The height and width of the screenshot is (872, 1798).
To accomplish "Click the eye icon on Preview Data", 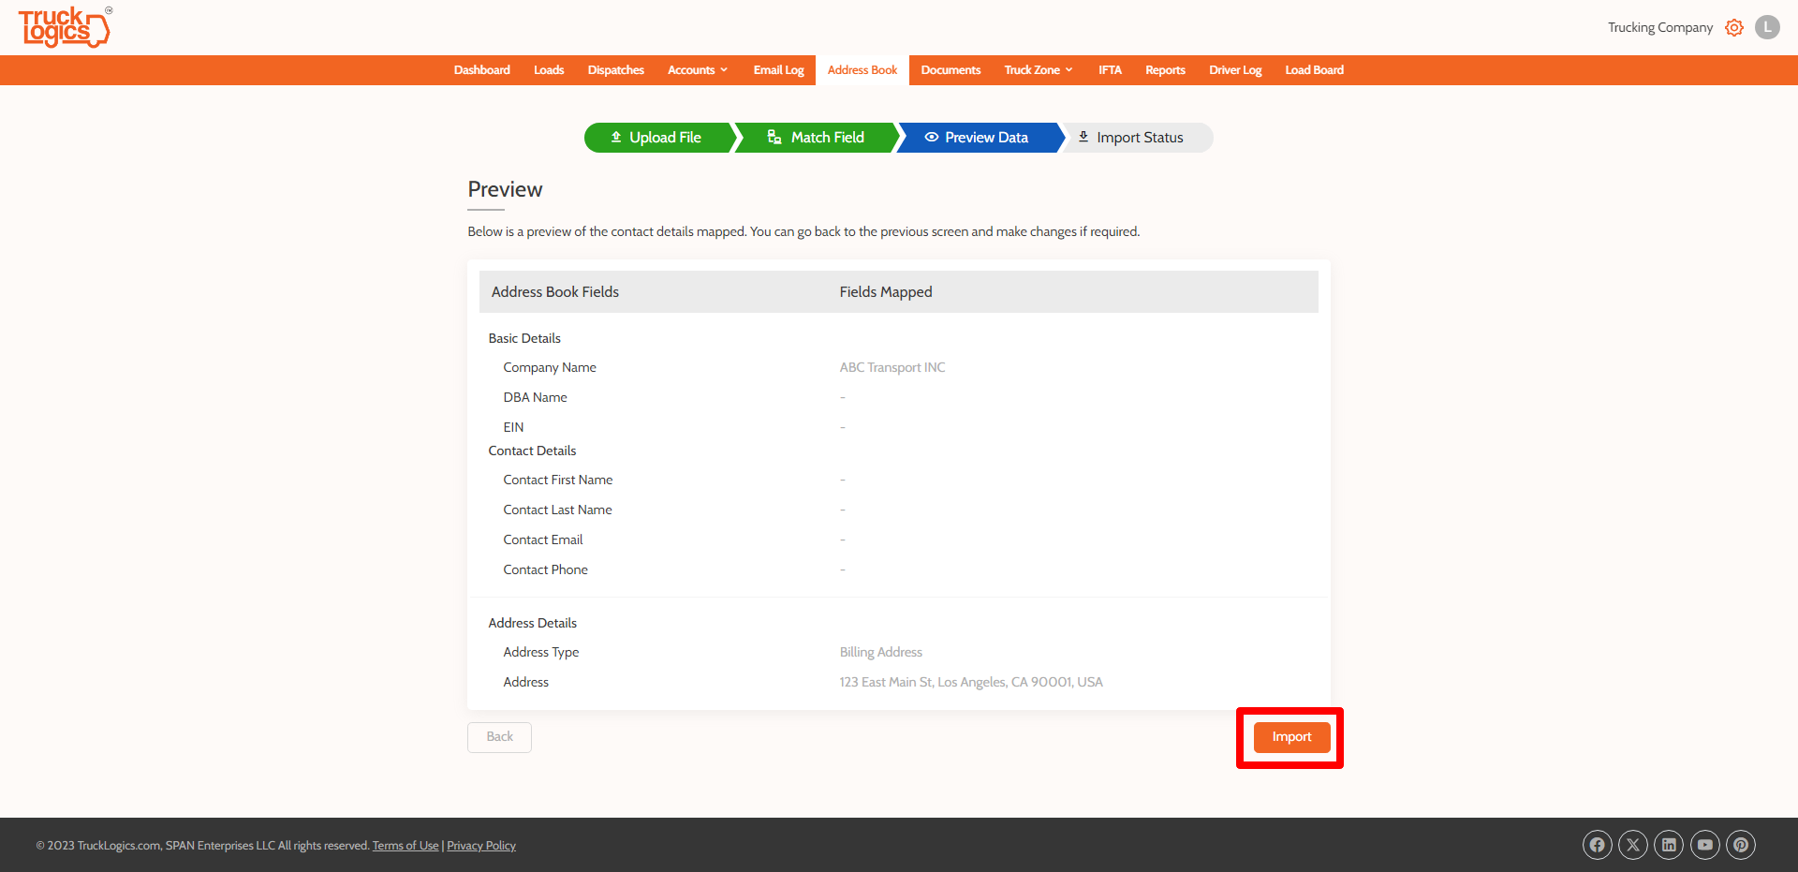I will click(931, 137).
